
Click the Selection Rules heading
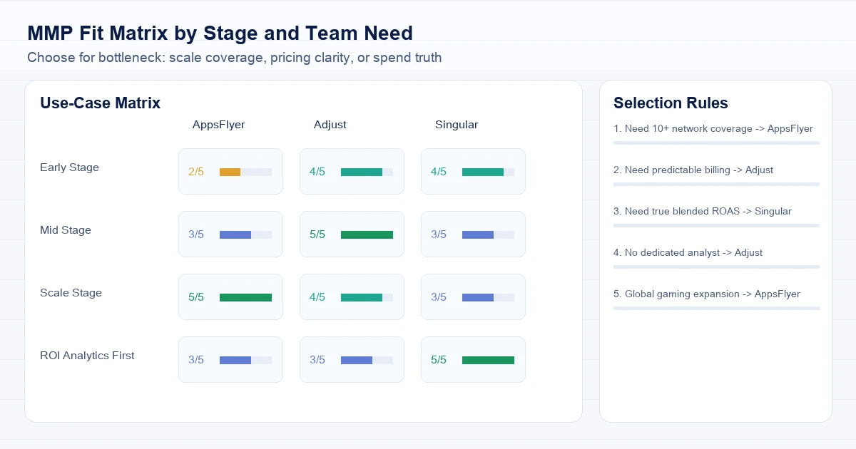[671, 103]
